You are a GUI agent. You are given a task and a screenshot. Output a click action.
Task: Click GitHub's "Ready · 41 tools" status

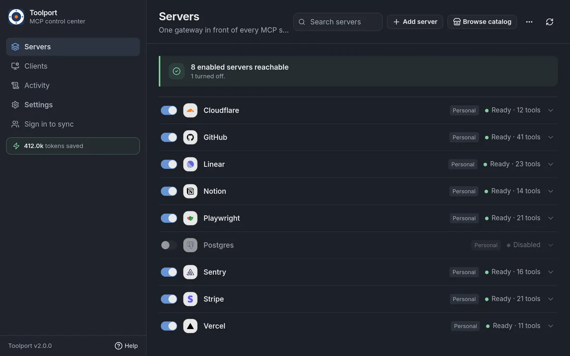512,137
